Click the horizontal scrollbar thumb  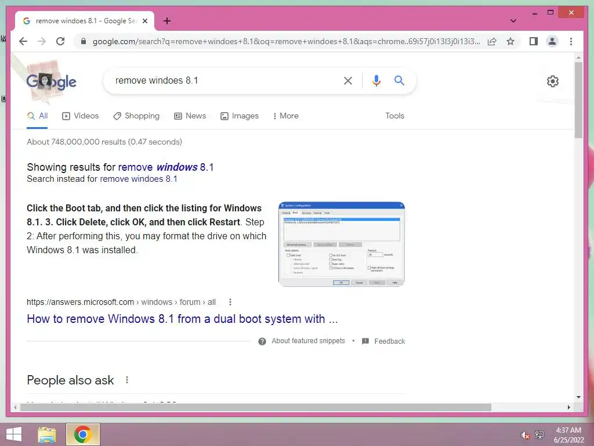(x=256, y=407)
